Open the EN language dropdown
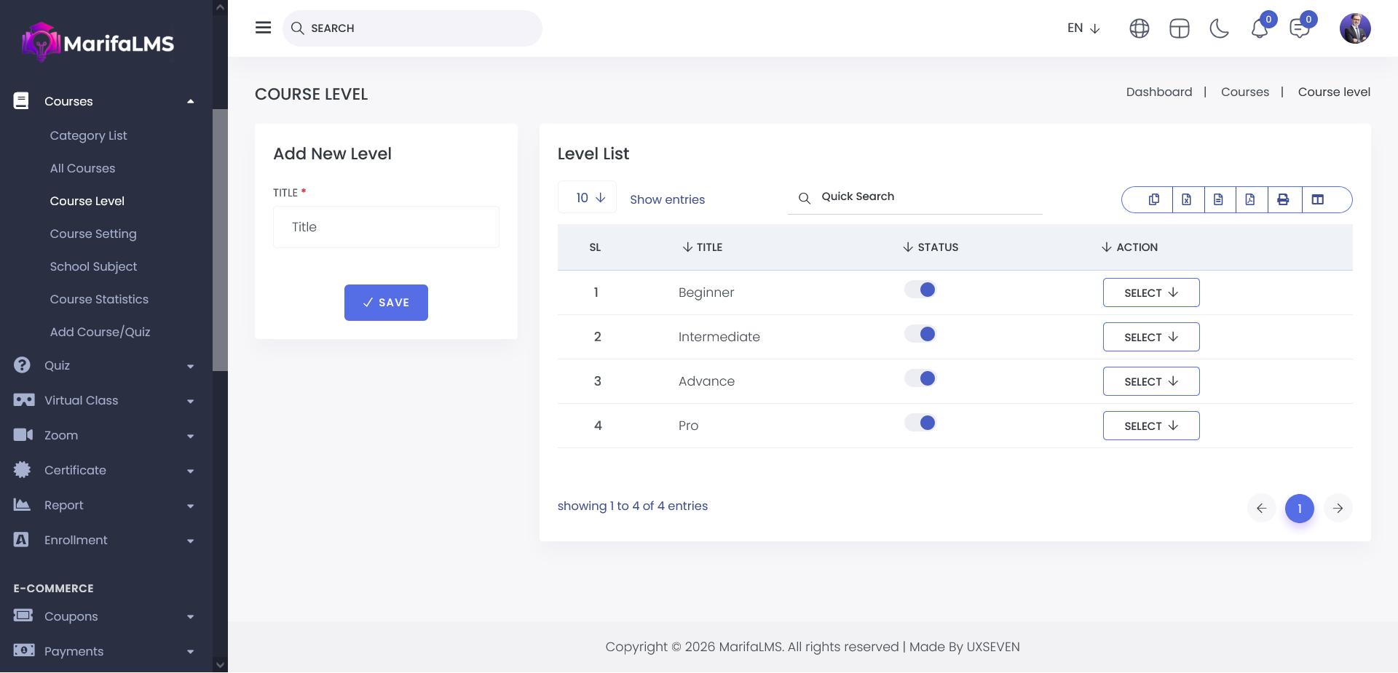This screenshot has width=1398, height=673. click(x=1083, y=28)
